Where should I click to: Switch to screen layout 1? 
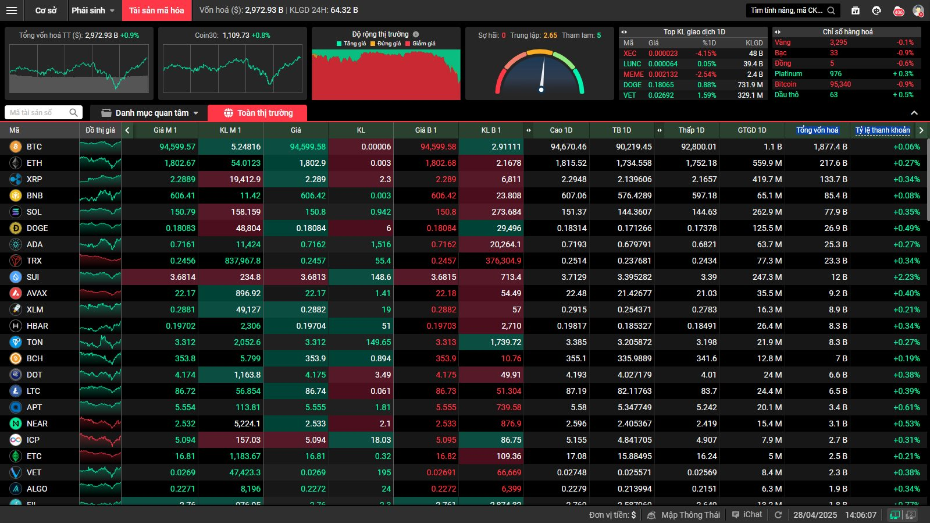click(x=895, y=515)
